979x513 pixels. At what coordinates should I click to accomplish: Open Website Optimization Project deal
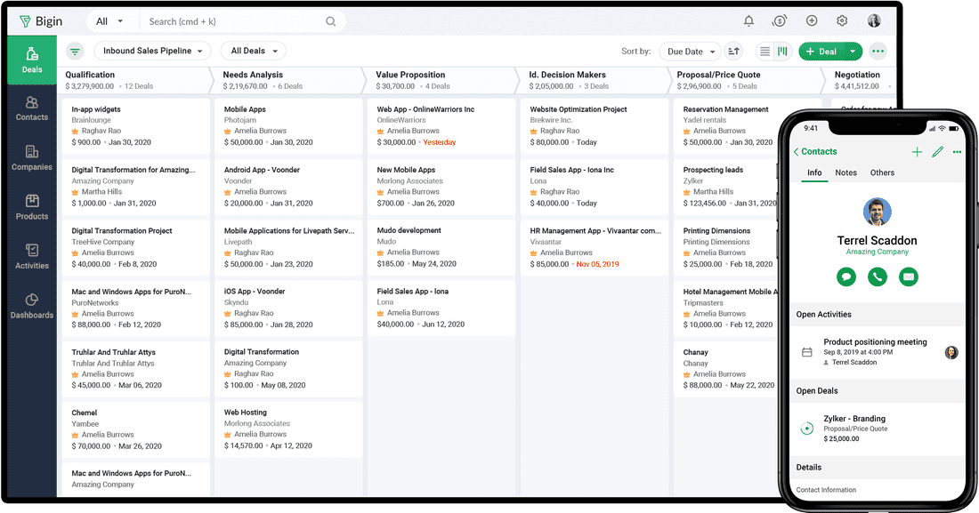(595, 125)
